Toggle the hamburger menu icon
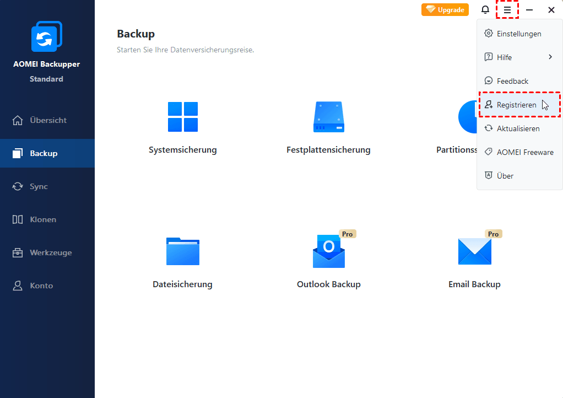 click(x=507, y=10)
